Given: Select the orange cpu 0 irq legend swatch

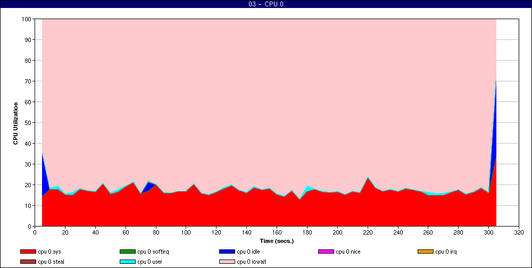Looking at the screenshot, I should [425, 252].
